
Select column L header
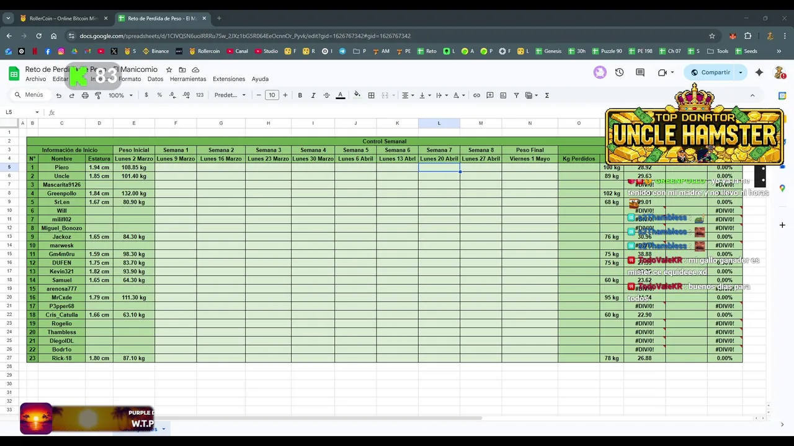pyautogui.click(x=439, y=123)
